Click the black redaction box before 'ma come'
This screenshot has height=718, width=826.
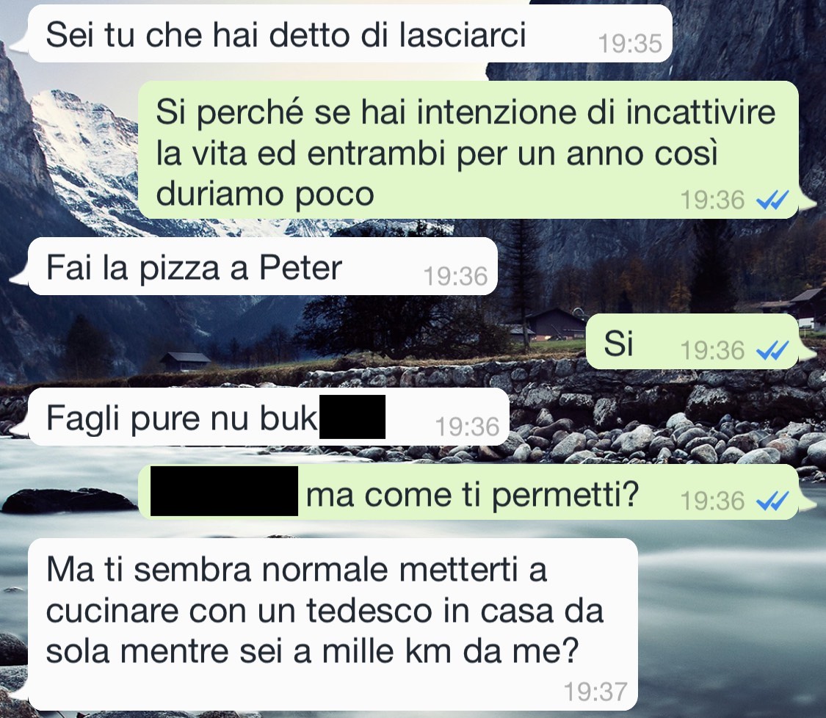(x=225, y=491)
